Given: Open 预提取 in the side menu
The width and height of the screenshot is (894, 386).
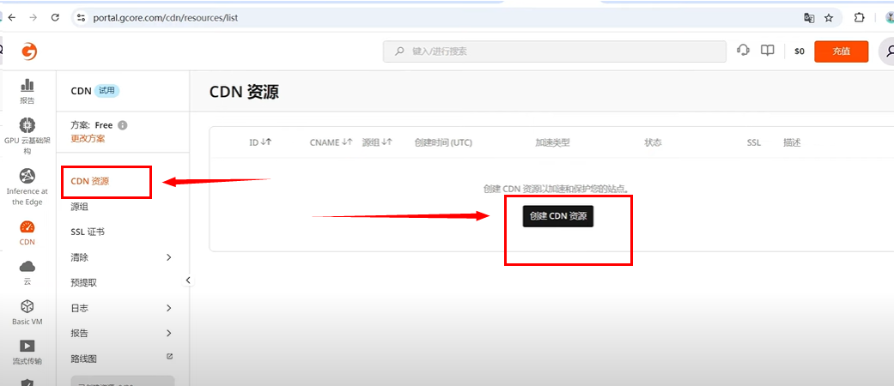Looking at the screenshot, I should (84, 283).
